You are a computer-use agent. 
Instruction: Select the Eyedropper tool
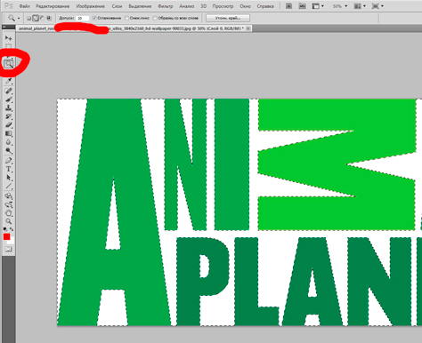point(8,81)
